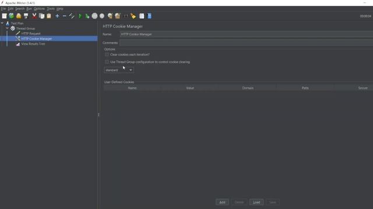Click the Path column header

[305, 88]
